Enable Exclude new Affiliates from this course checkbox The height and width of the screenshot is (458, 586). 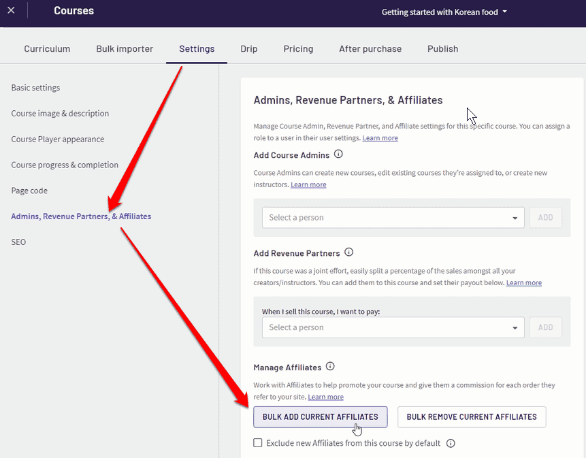[258, 442]
